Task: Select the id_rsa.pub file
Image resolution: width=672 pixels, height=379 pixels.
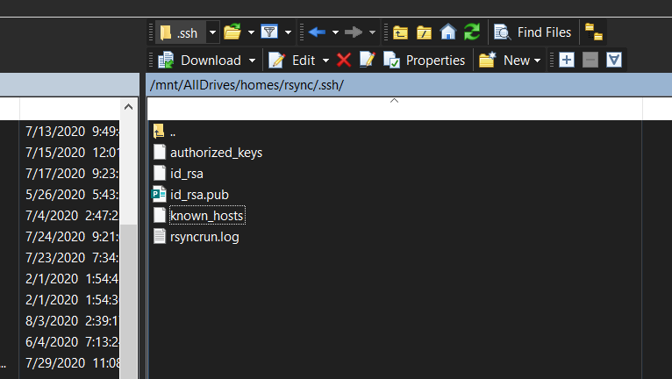Action: tap(199, 195)
